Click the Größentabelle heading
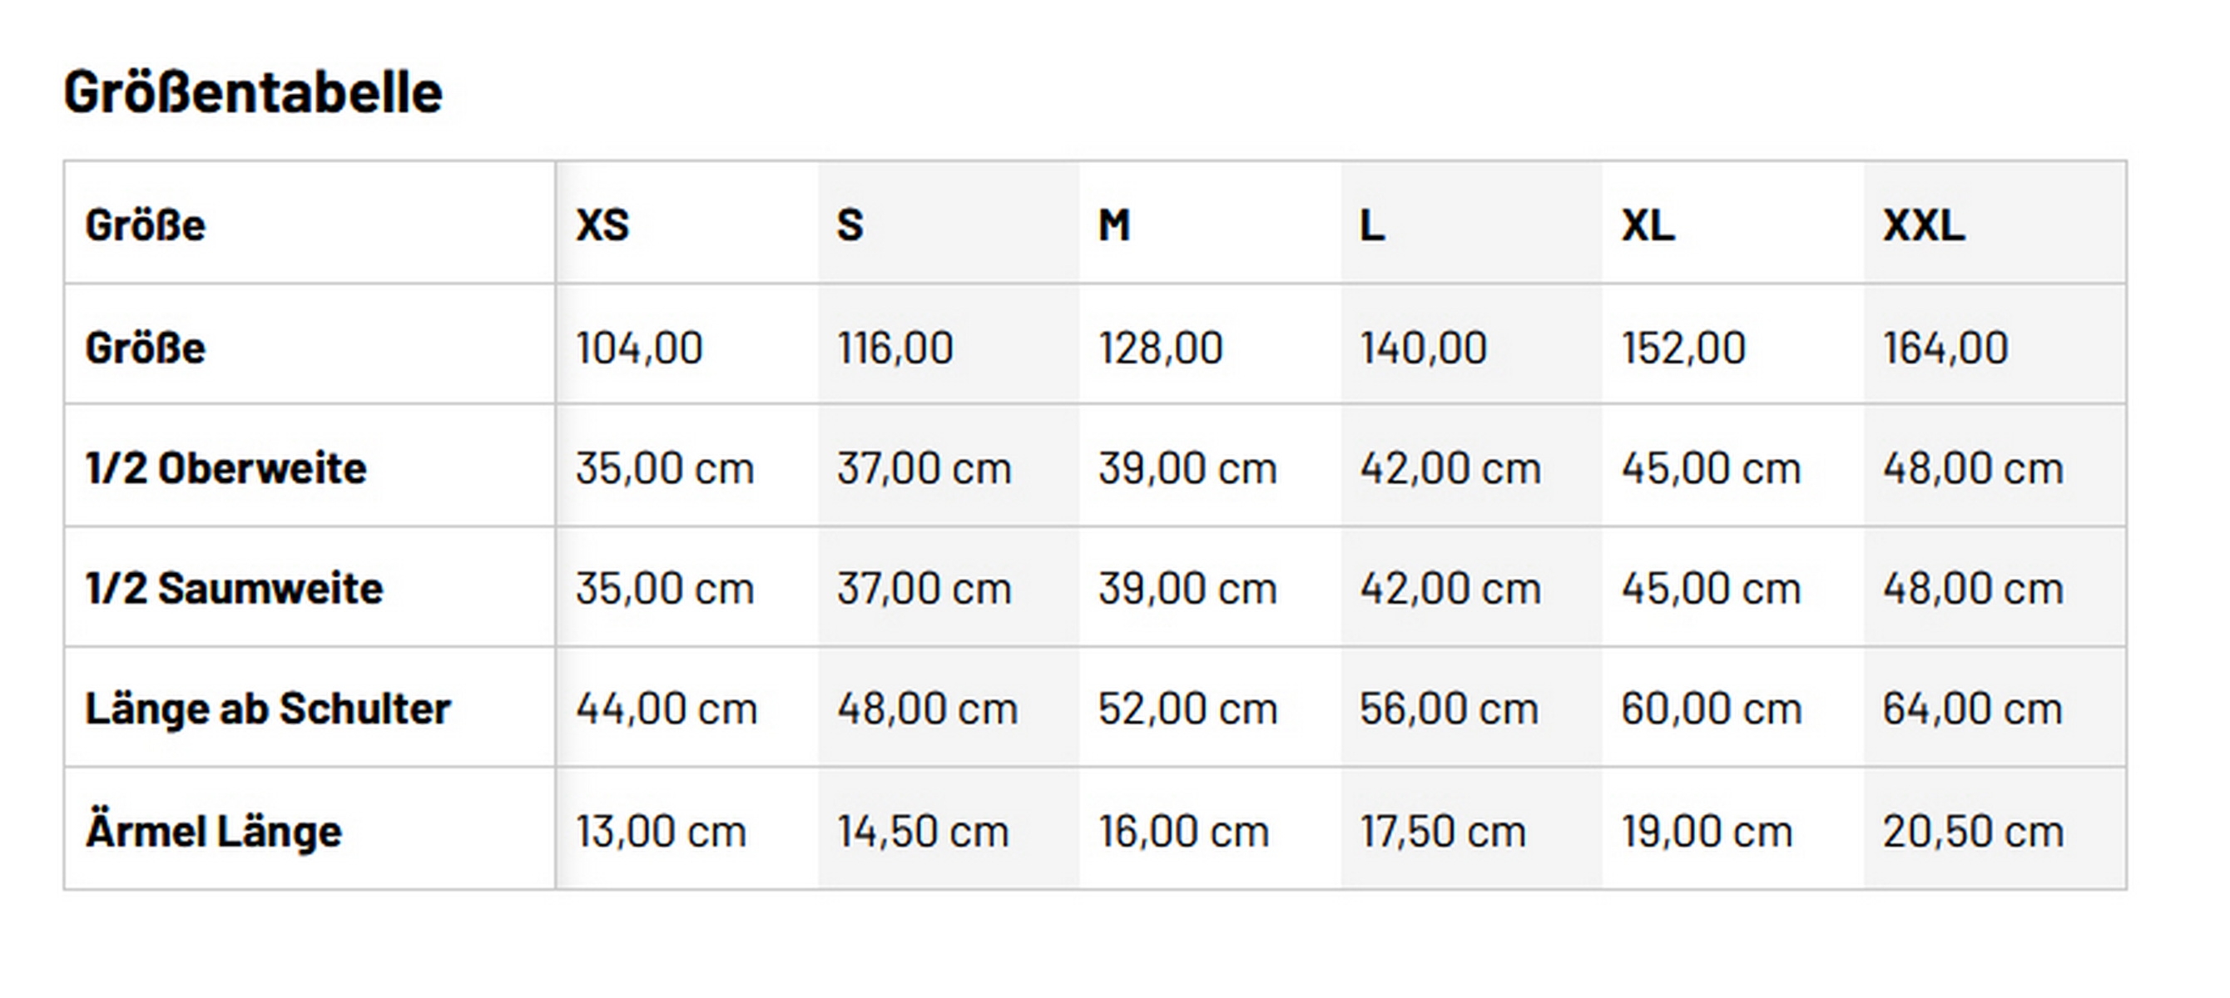Viewport: 2230px width, 998px height. [253, 92]
